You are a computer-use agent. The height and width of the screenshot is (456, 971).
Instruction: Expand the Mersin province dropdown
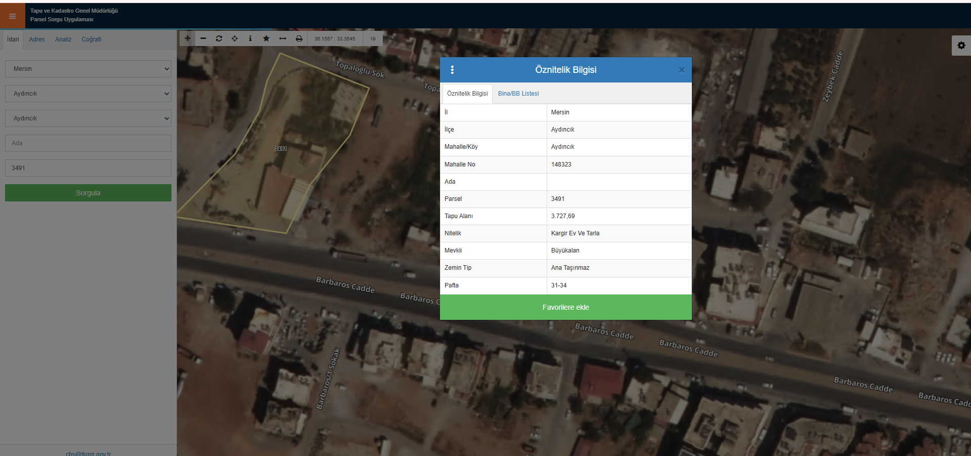tap(88, 69)
